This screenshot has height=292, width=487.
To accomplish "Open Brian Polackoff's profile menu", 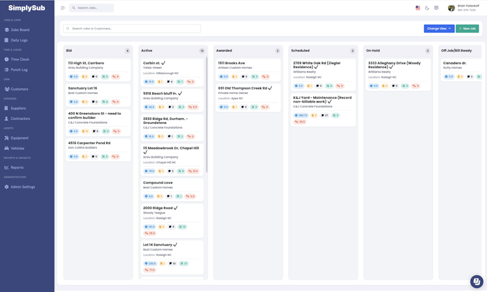I will (x=464, y=8).
